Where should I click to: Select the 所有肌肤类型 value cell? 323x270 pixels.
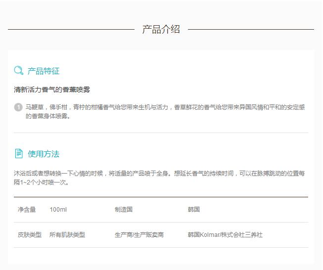(x=67, y=235)
